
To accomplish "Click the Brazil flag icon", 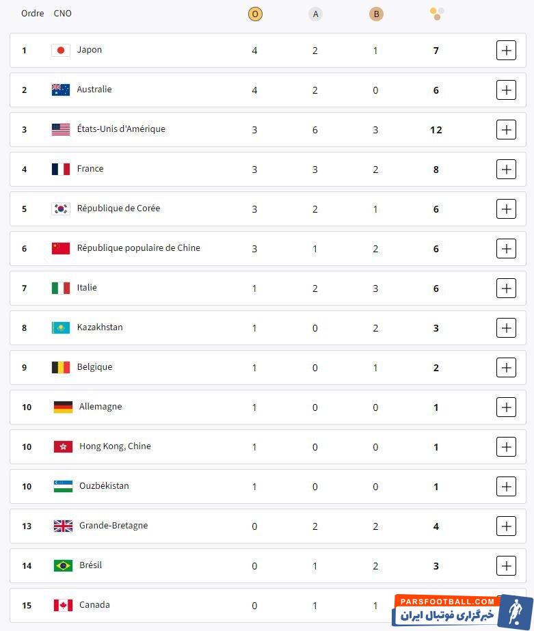I will pyautogui.click(x=63, y=565).
